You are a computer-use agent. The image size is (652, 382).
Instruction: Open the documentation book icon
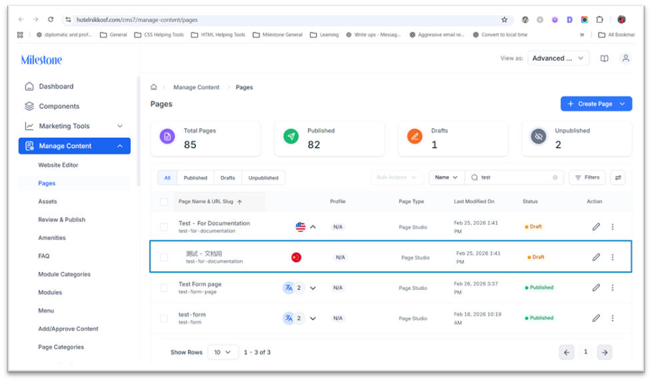(604, 59)
